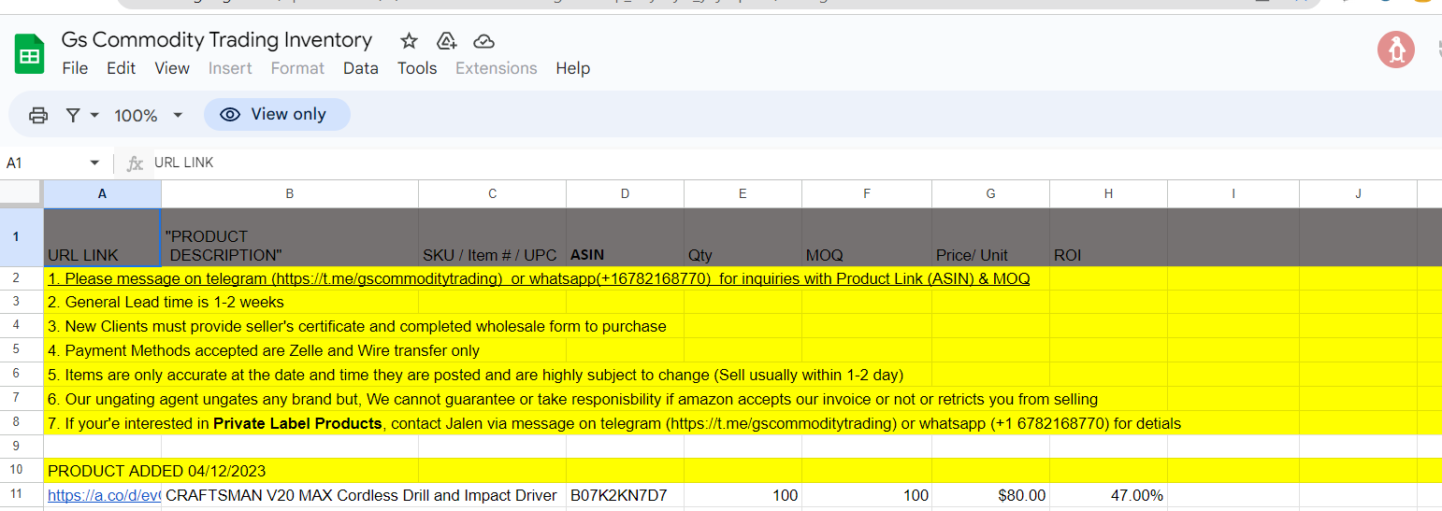Open the Help menu

(x=572, y=68)
